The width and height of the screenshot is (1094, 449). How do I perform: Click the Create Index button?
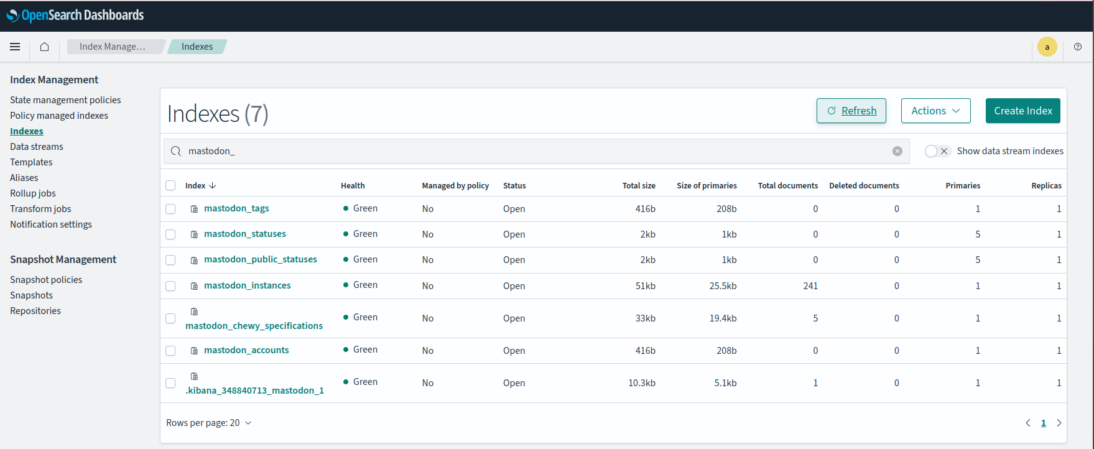pos(1023,111)
